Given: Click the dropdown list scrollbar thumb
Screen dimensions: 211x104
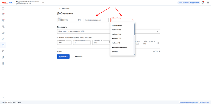Looking at the screenshot, I should tap(134, 29).
